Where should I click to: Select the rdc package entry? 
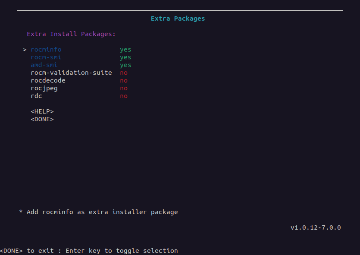coord(36,96)
